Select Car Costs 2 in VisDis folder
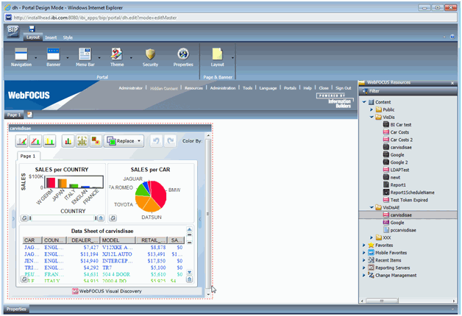 401,140
